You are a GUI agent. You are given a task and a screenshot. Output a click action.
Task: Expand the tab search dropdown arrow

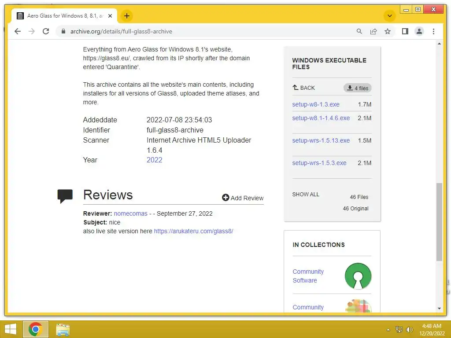point(390,16)
